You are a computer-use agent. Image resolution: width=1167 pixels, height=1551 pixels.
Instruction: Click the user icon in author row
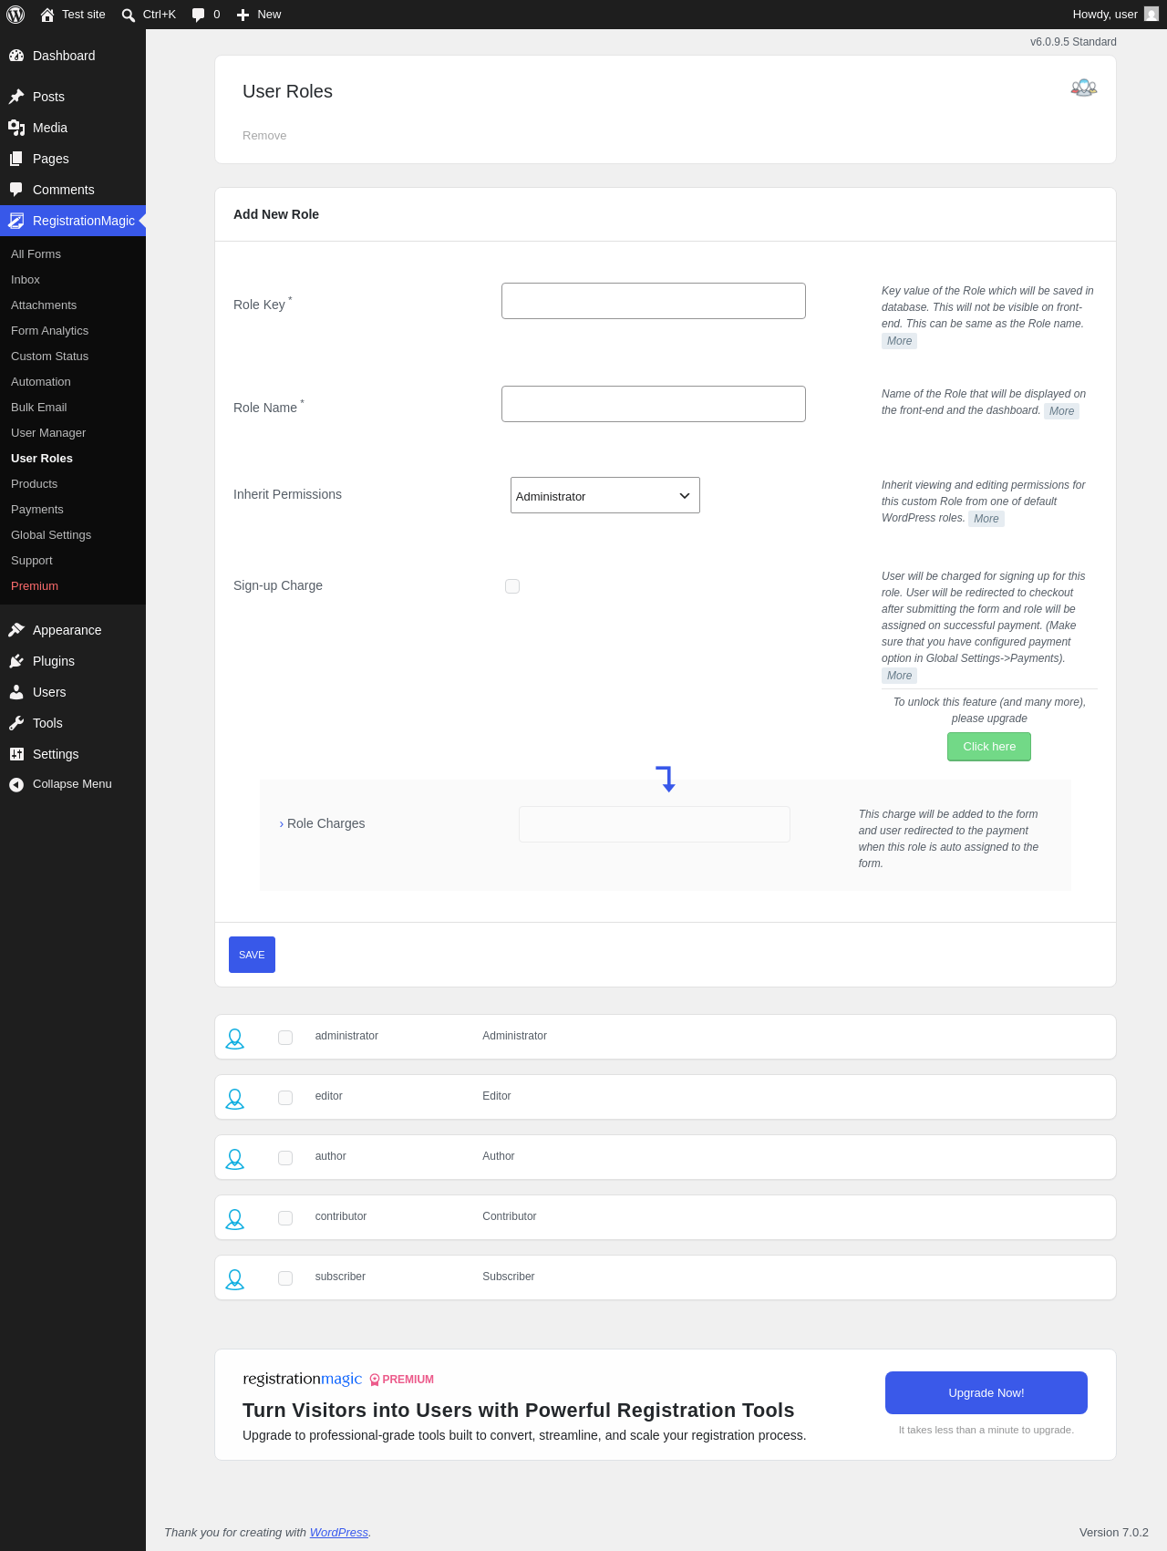tap(235, 1159)
